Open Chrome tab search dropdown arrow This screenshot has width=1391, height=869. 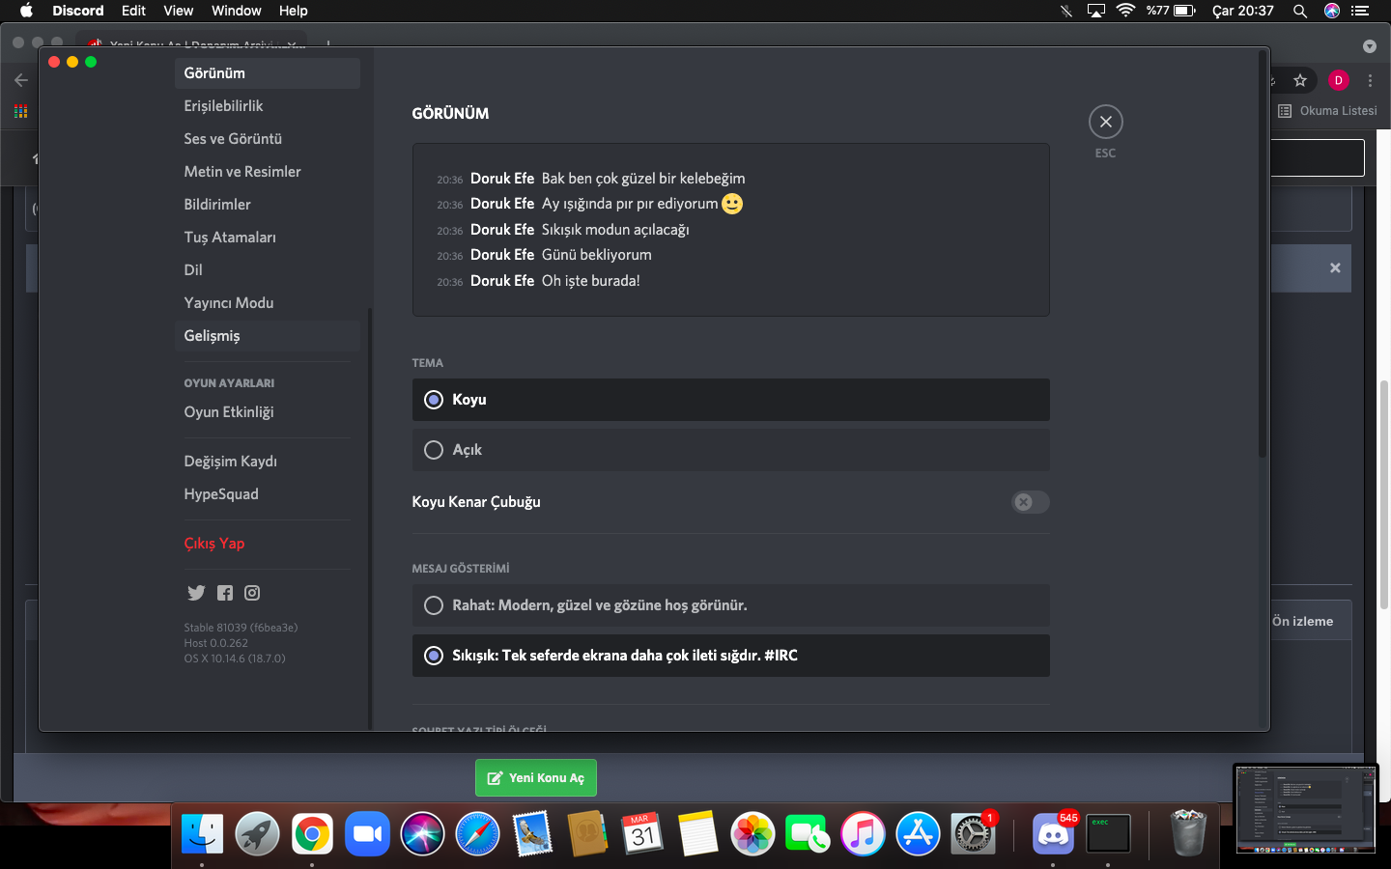1369,46
